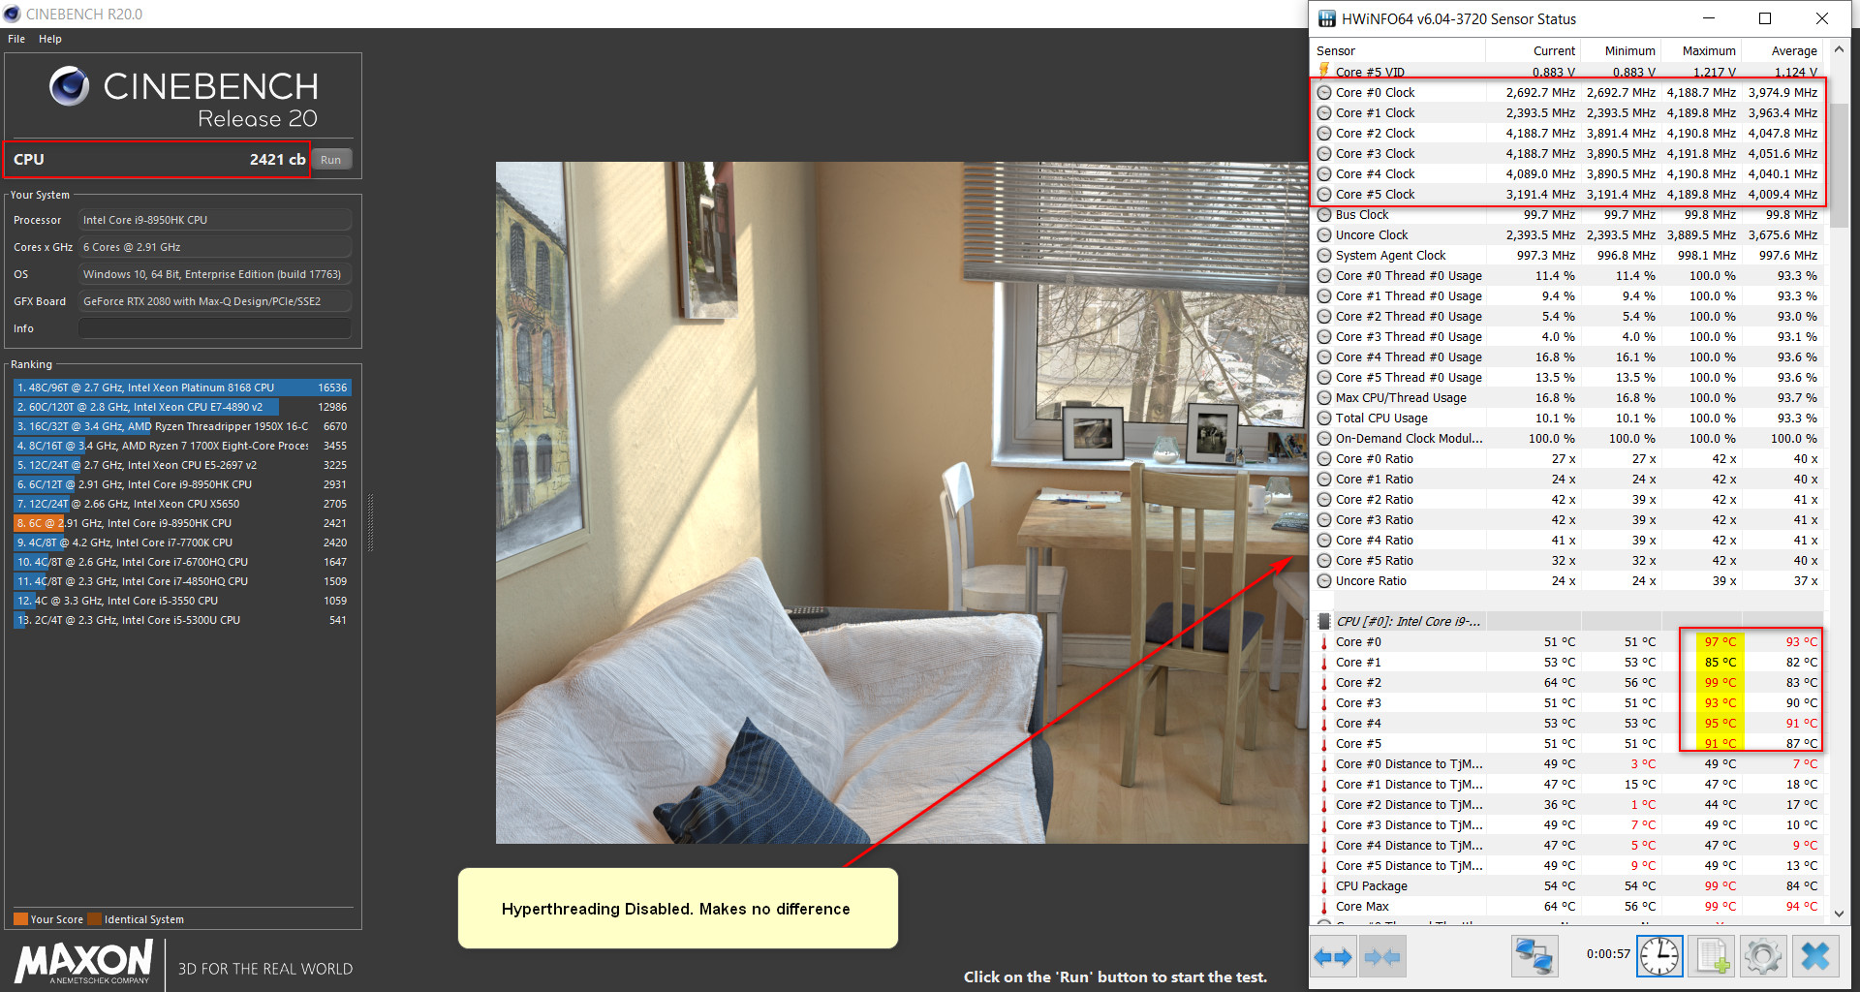Select Core #2 Thread #0 Usage row
This screenshot has height=992, width=1860.
[x=1567, y=317]
